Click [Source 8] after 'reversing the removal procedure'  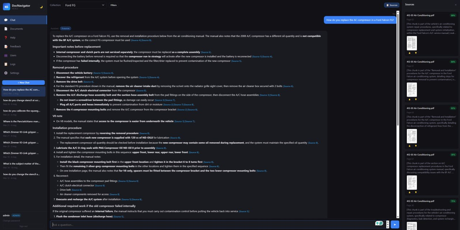(x=144, y=133)
